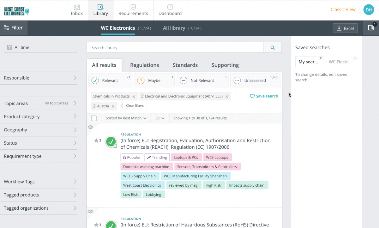The image size is (379, 228).
Task: Remove the Austria filter chip
Action: pyautogui.click(x=113, y=106)
